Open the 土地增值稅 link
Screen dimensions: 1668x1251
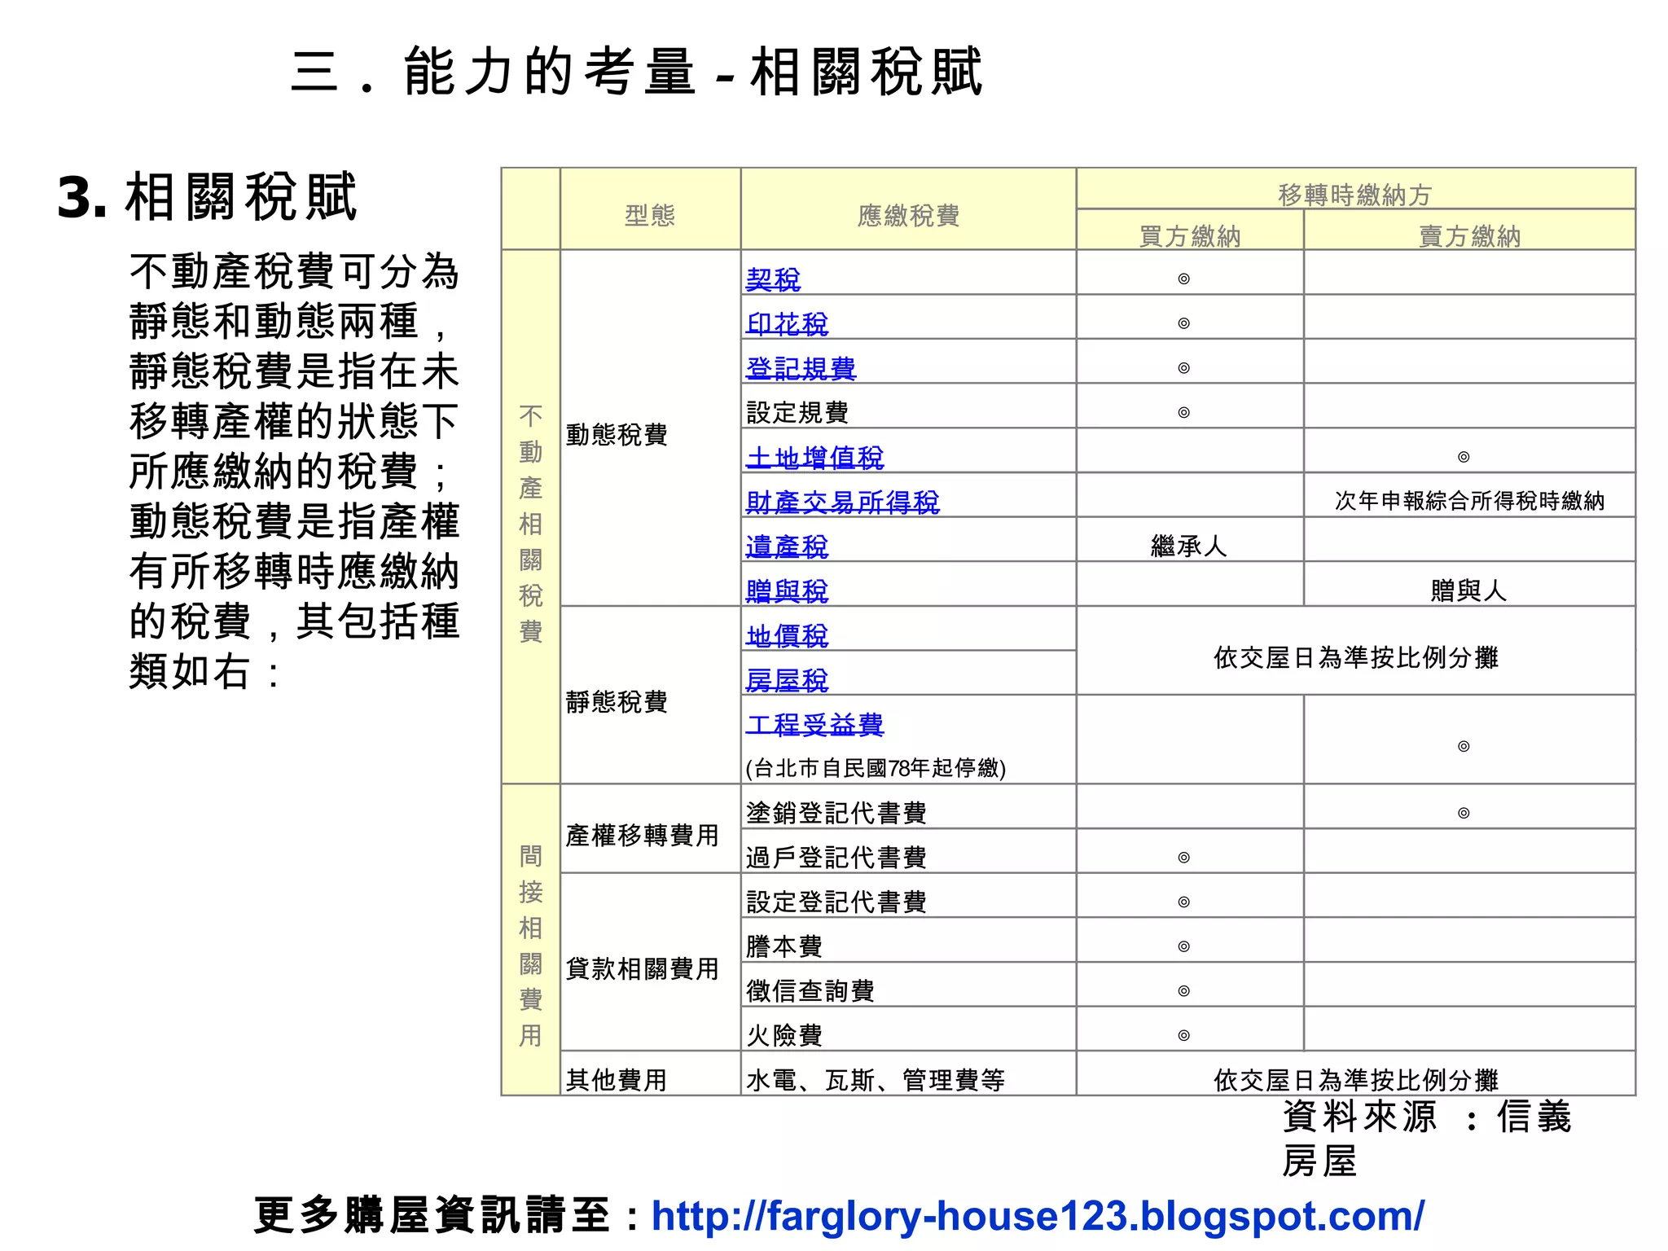[x=814, y=458]
